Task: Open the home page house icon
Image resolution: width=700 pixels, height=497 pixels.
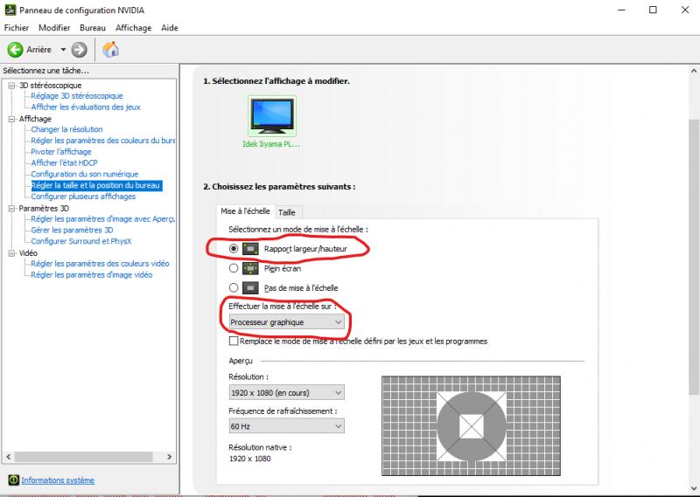Action: (x=110, y=50)
